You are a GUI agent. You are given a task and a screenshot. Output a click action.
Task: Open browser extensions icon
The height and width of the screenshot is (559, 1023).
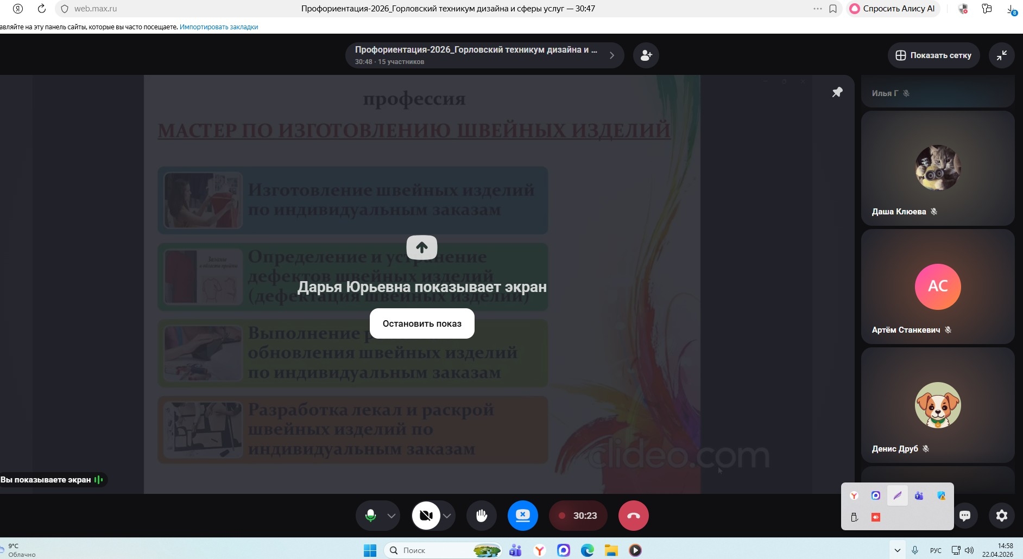[987, 9]
